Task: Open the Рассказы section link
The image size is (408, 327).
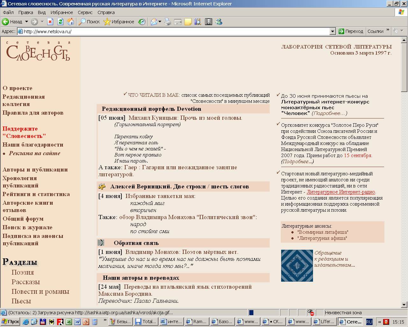Action: pos(26,282)
